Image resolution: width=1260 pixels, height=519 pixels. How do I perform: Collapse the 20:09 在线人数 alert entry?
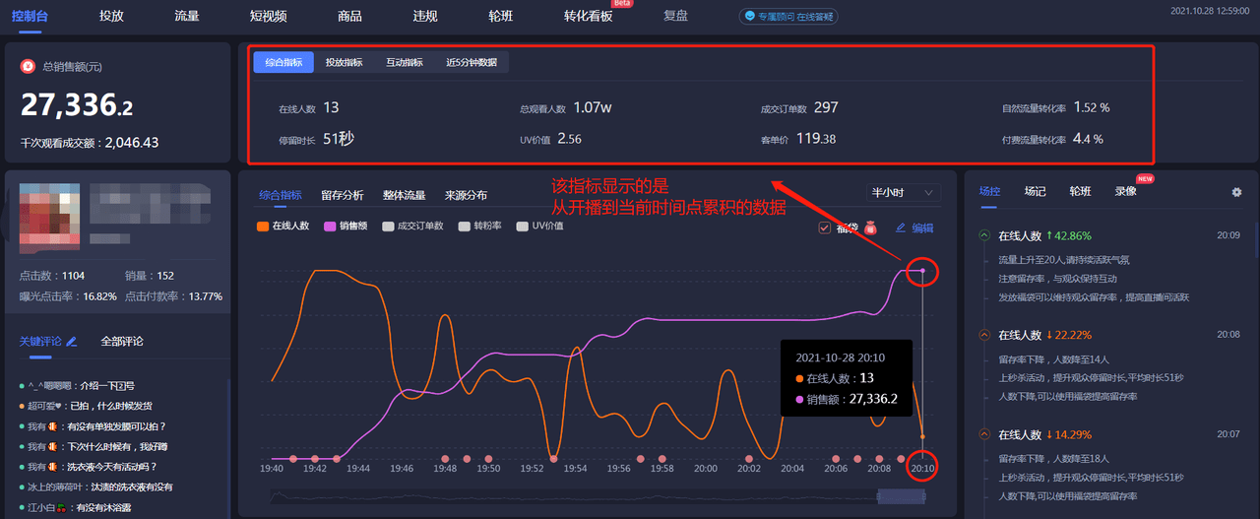(983, 235)
